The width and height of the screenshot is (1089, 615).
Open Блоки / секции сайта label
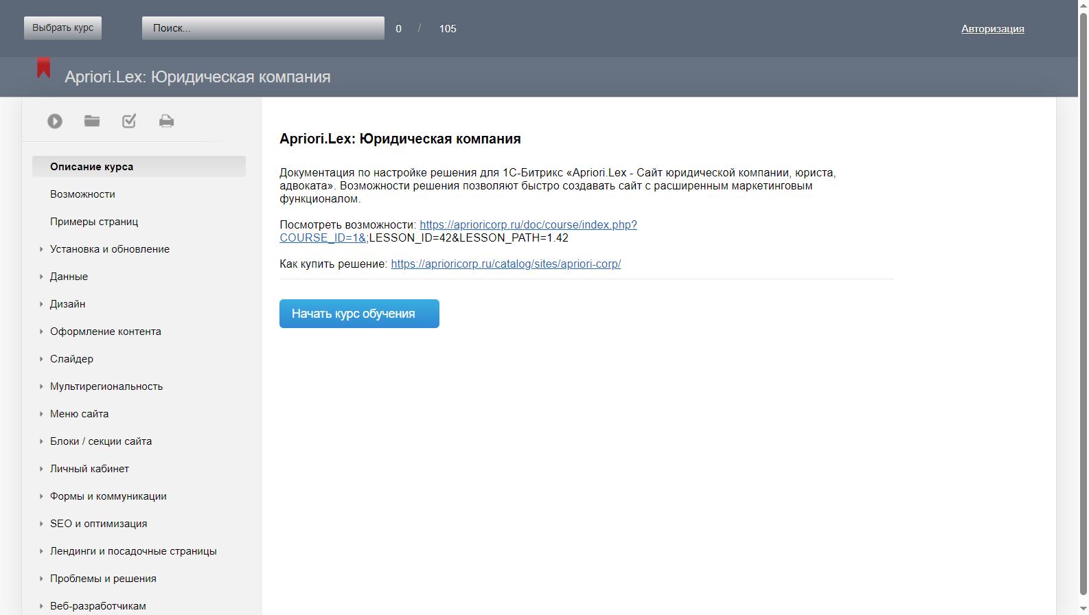101,441
